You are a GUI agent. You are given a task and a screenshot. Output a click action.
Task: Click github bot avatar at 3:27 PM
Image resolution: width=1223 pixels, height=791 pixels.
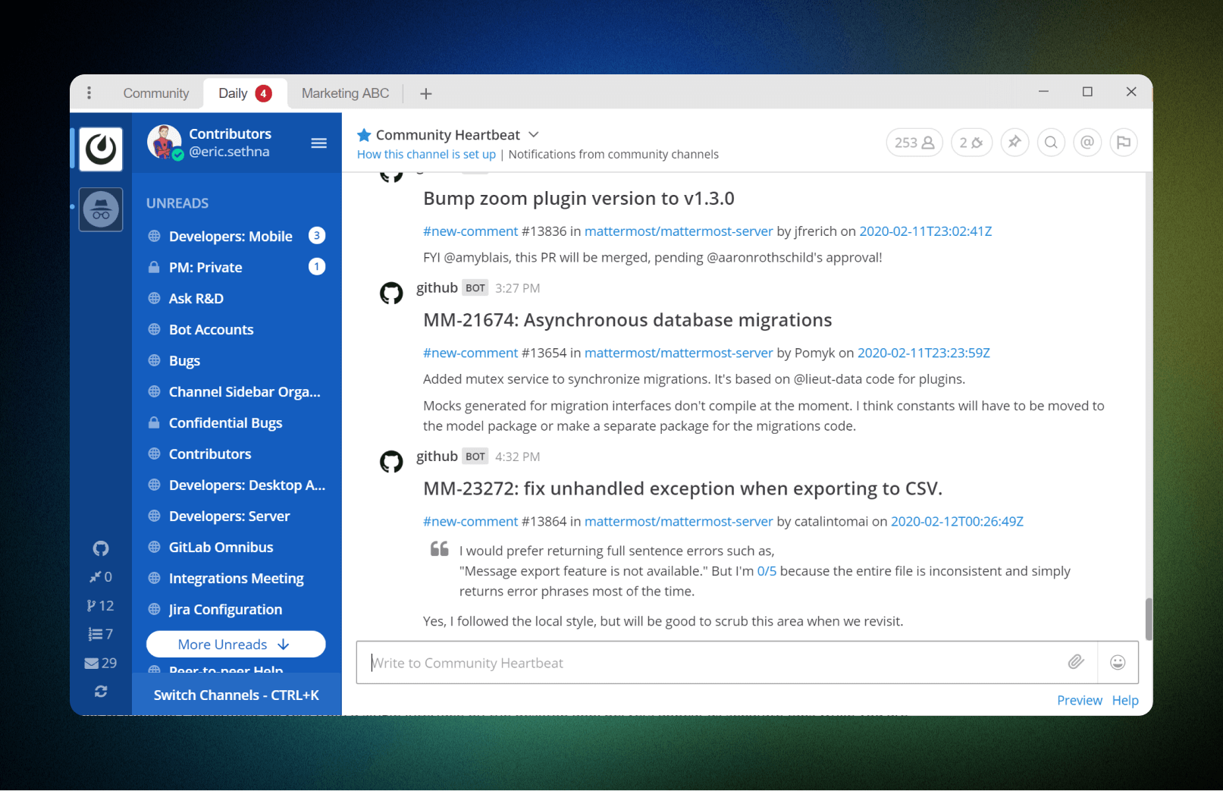tap(391, 293)
